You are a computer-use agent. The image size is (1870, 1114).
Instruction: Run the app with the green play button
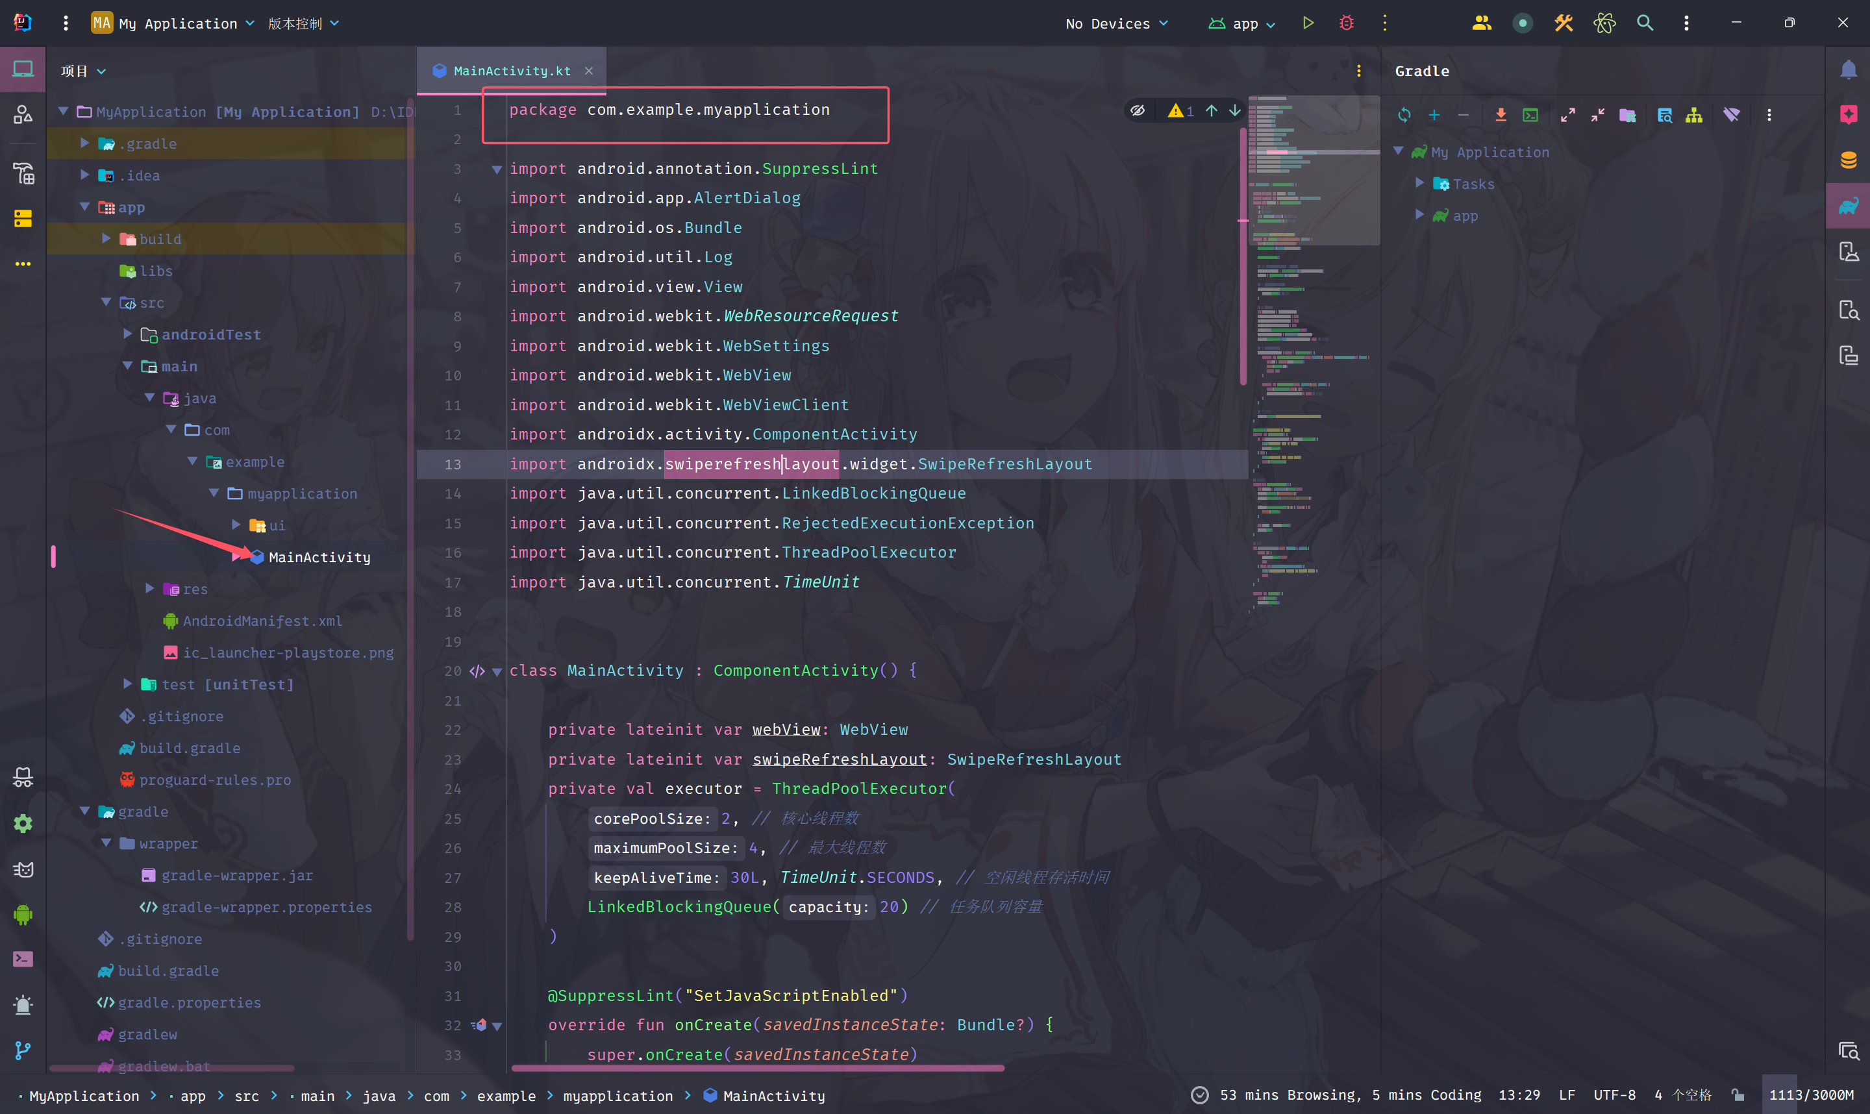click(1308, 23)
